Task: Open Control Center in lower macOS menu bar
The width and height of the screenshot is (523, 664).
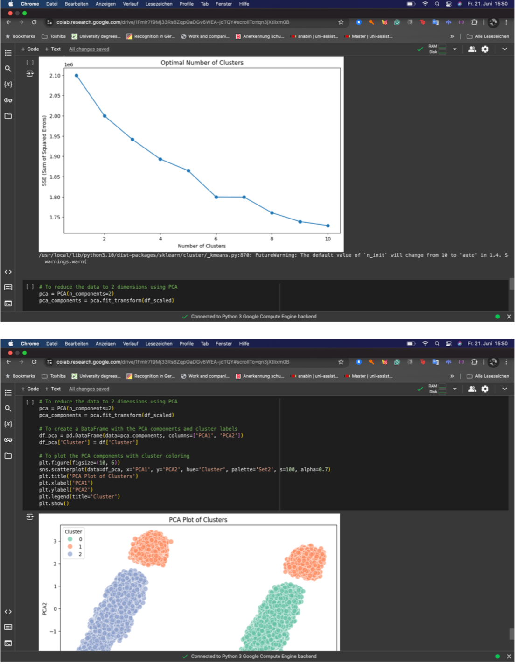Action: click(449, 344)
